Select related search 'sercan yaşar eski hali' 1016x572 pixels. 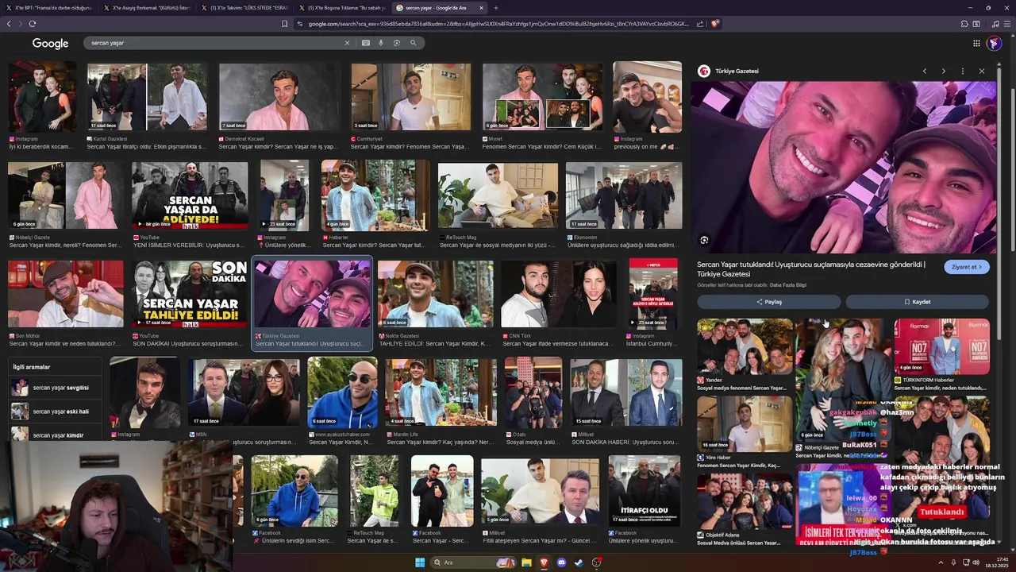pyautogui.click(x=56, y=412)
